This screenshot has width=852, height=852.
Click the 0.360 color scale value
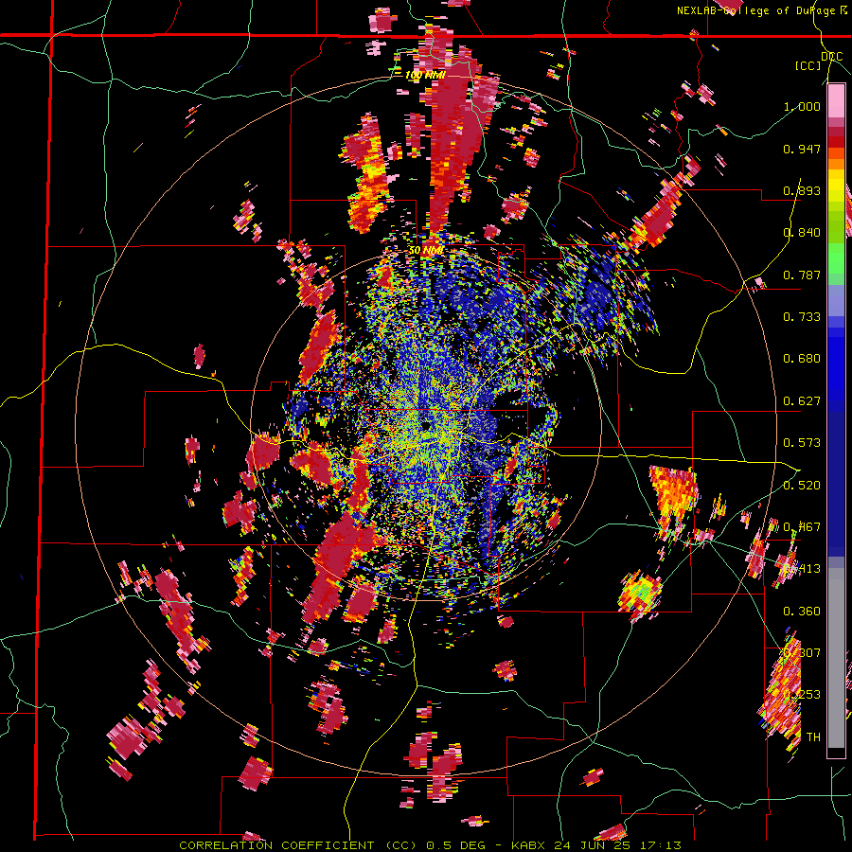tap(802, 611)
